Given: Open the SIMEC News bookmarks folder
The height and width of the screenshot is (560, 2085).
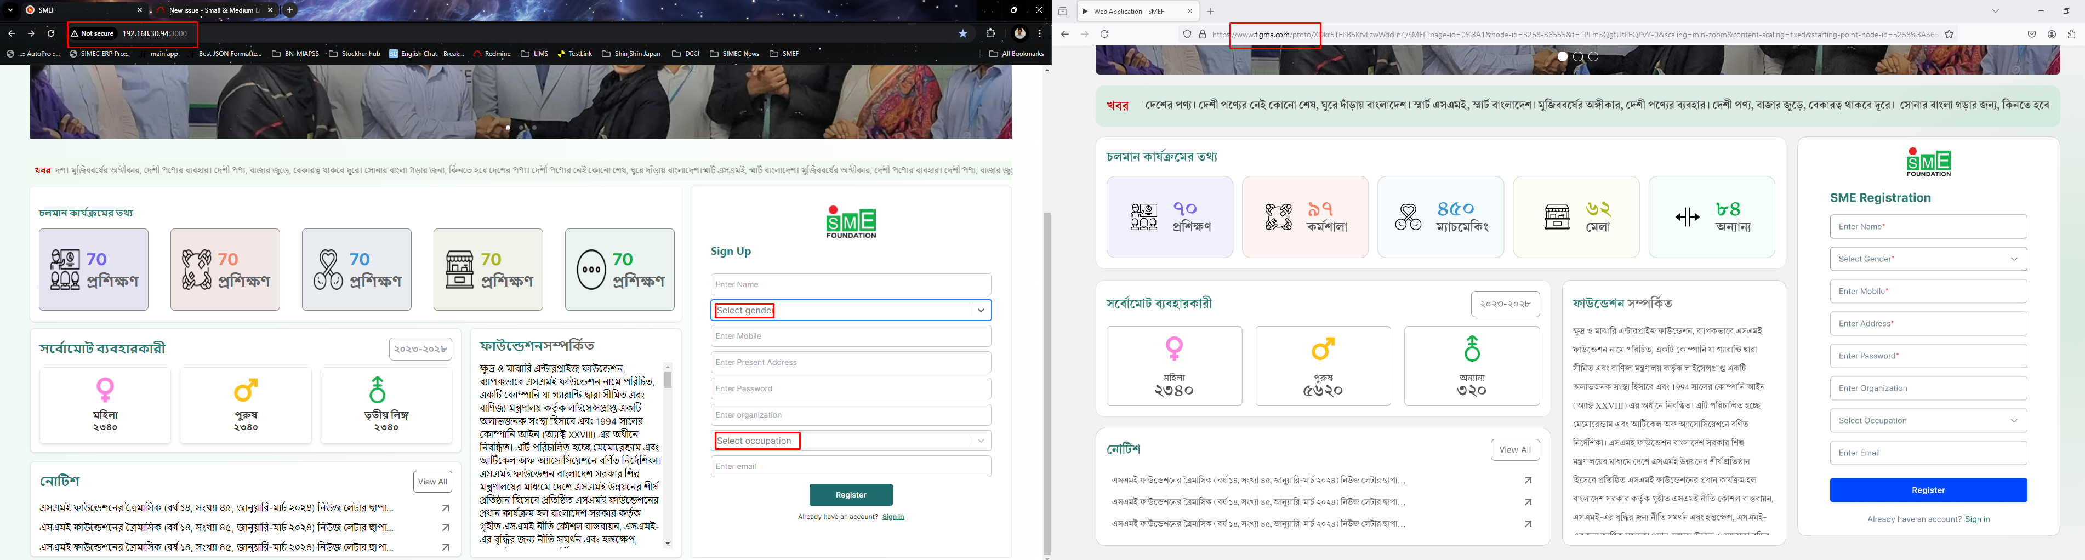Looking at the screenshot, I should pos(734,53).
